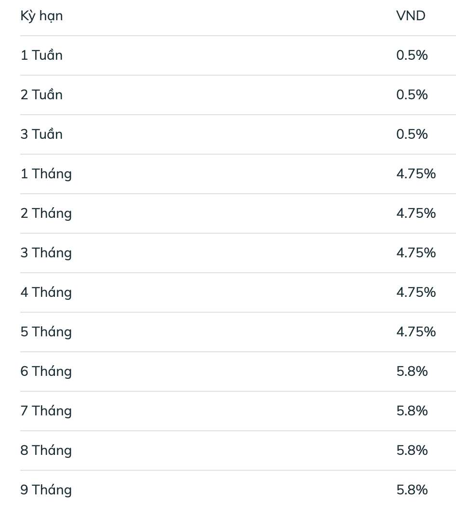This screenshot has height=505, width=456.
Task: Click the "VND" column header
Action: pos(411,16)
